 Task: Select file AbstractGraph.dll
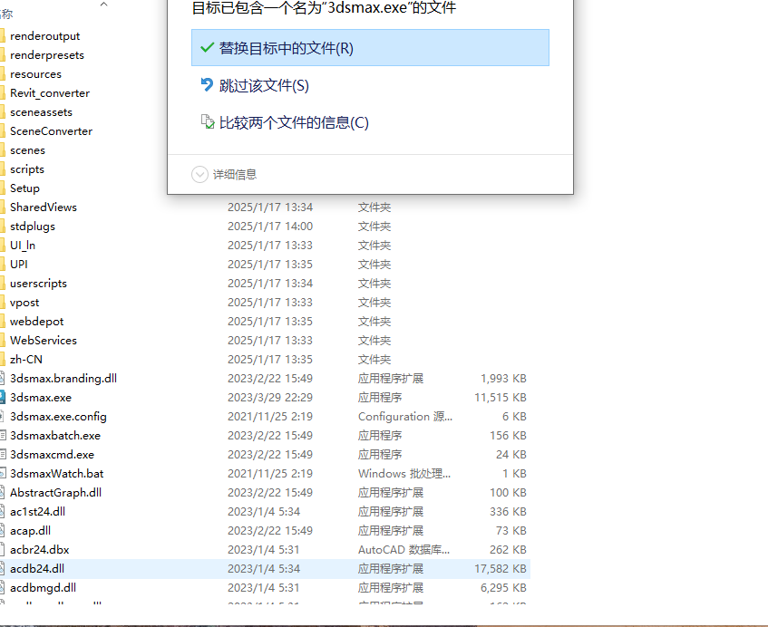point(55,492)
